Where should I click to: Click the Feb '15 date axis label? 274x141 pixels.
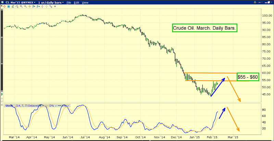click(x=213, y=137)
